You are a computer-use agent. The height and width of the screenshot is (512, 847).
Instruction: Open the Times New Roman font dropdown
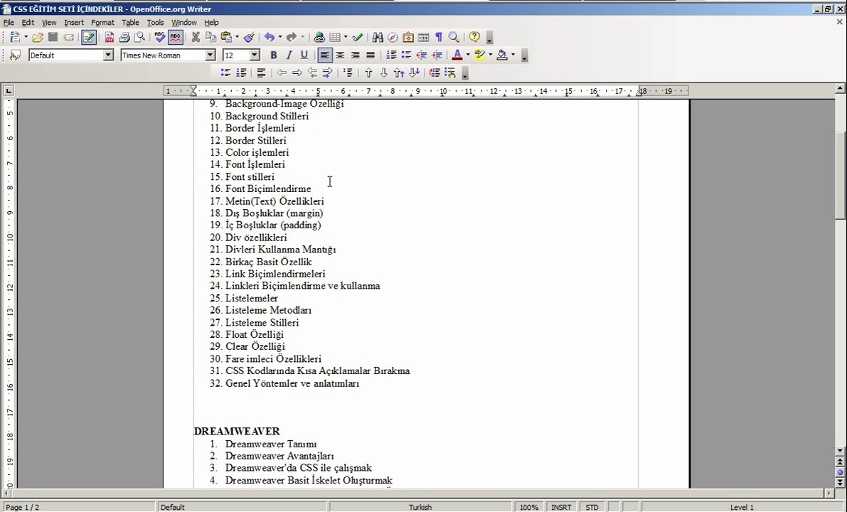click(210, 55)
